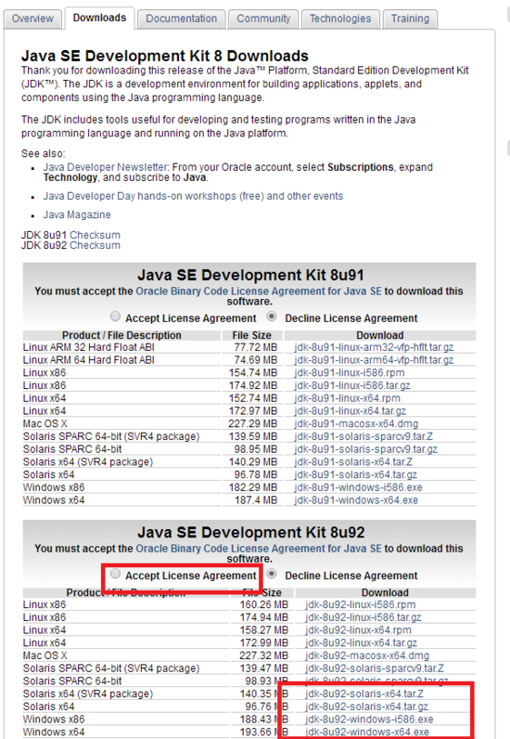This screenshot has height=739, width=510.
Task: Download jdk-8u92-linux-x64.tar.gz
Action: coord(362,642)
